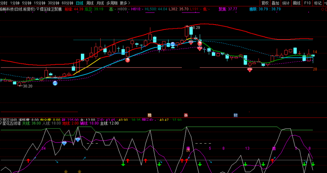
Task: Click the 30.20 low price label
Action: 28,86
